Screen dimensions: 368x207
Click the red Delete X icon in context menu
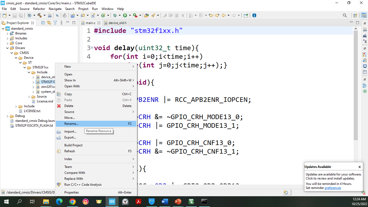pyautogui.click(x=59, y=106)
